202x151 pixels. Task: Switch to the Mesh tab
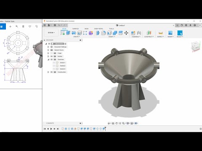pyautogui.click(x=86, y=29)
